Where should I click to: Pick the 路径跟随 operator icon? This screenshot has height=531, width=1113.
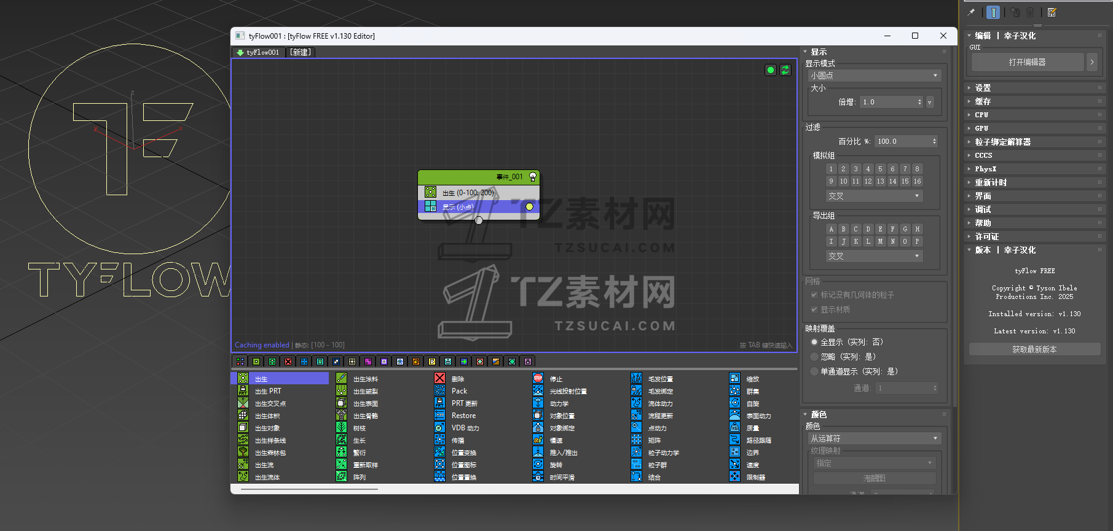[735, 440]
